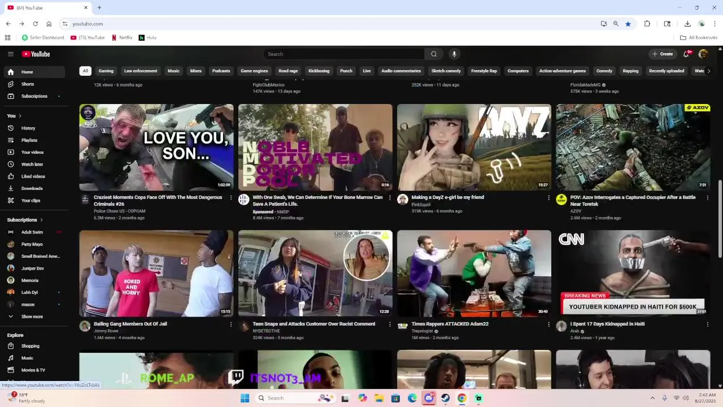Open Chrome extensions puzzle icon
The image size is (723, 407).
647,24
